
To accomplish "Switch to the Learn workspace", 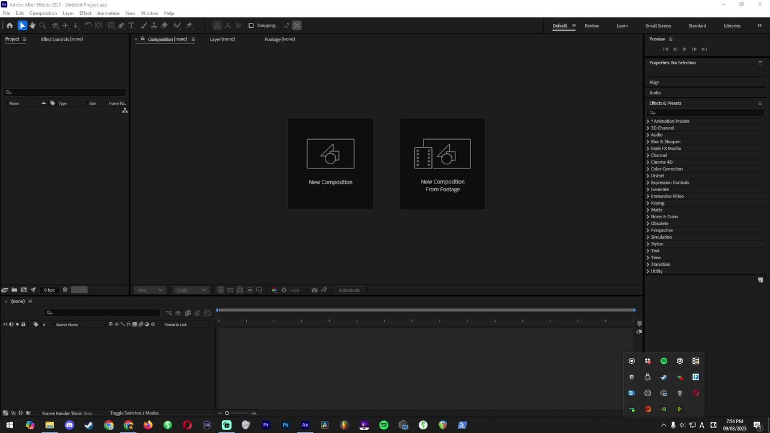I will pos(622,26).
